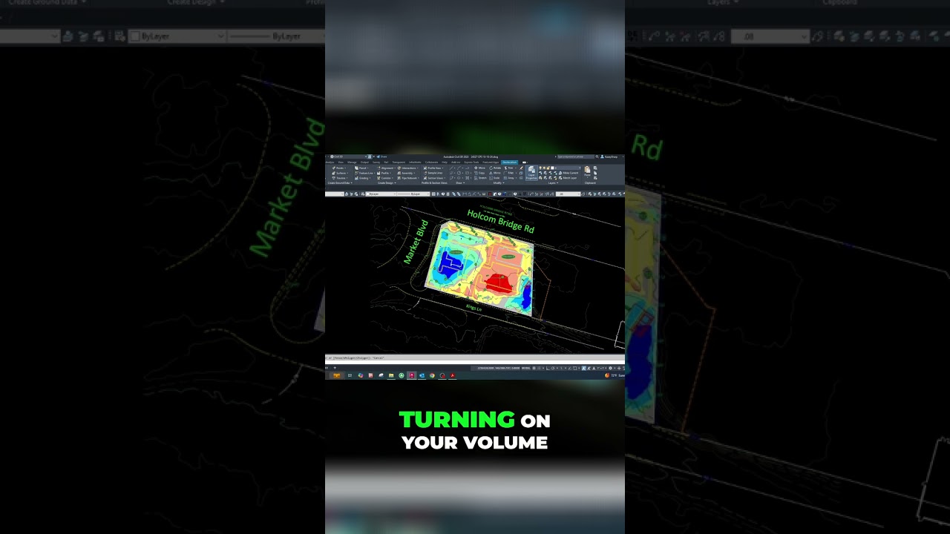This screenshot has height=534, width=950.
Task: Open Adobe Acrobat from the taskbar
Action: (x=453, y=375)
